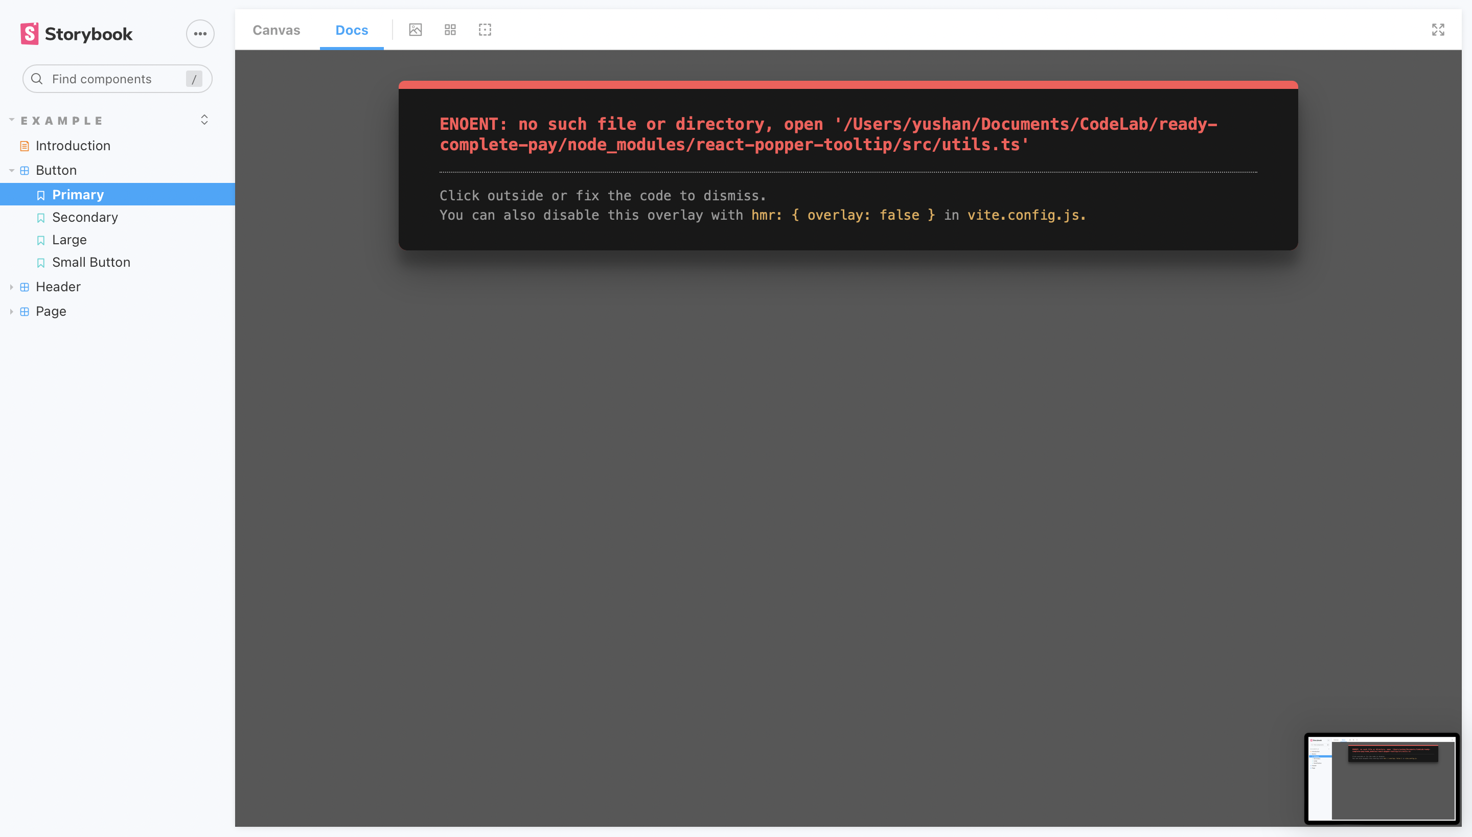Switch to the Canvas tab

[276, 30]
